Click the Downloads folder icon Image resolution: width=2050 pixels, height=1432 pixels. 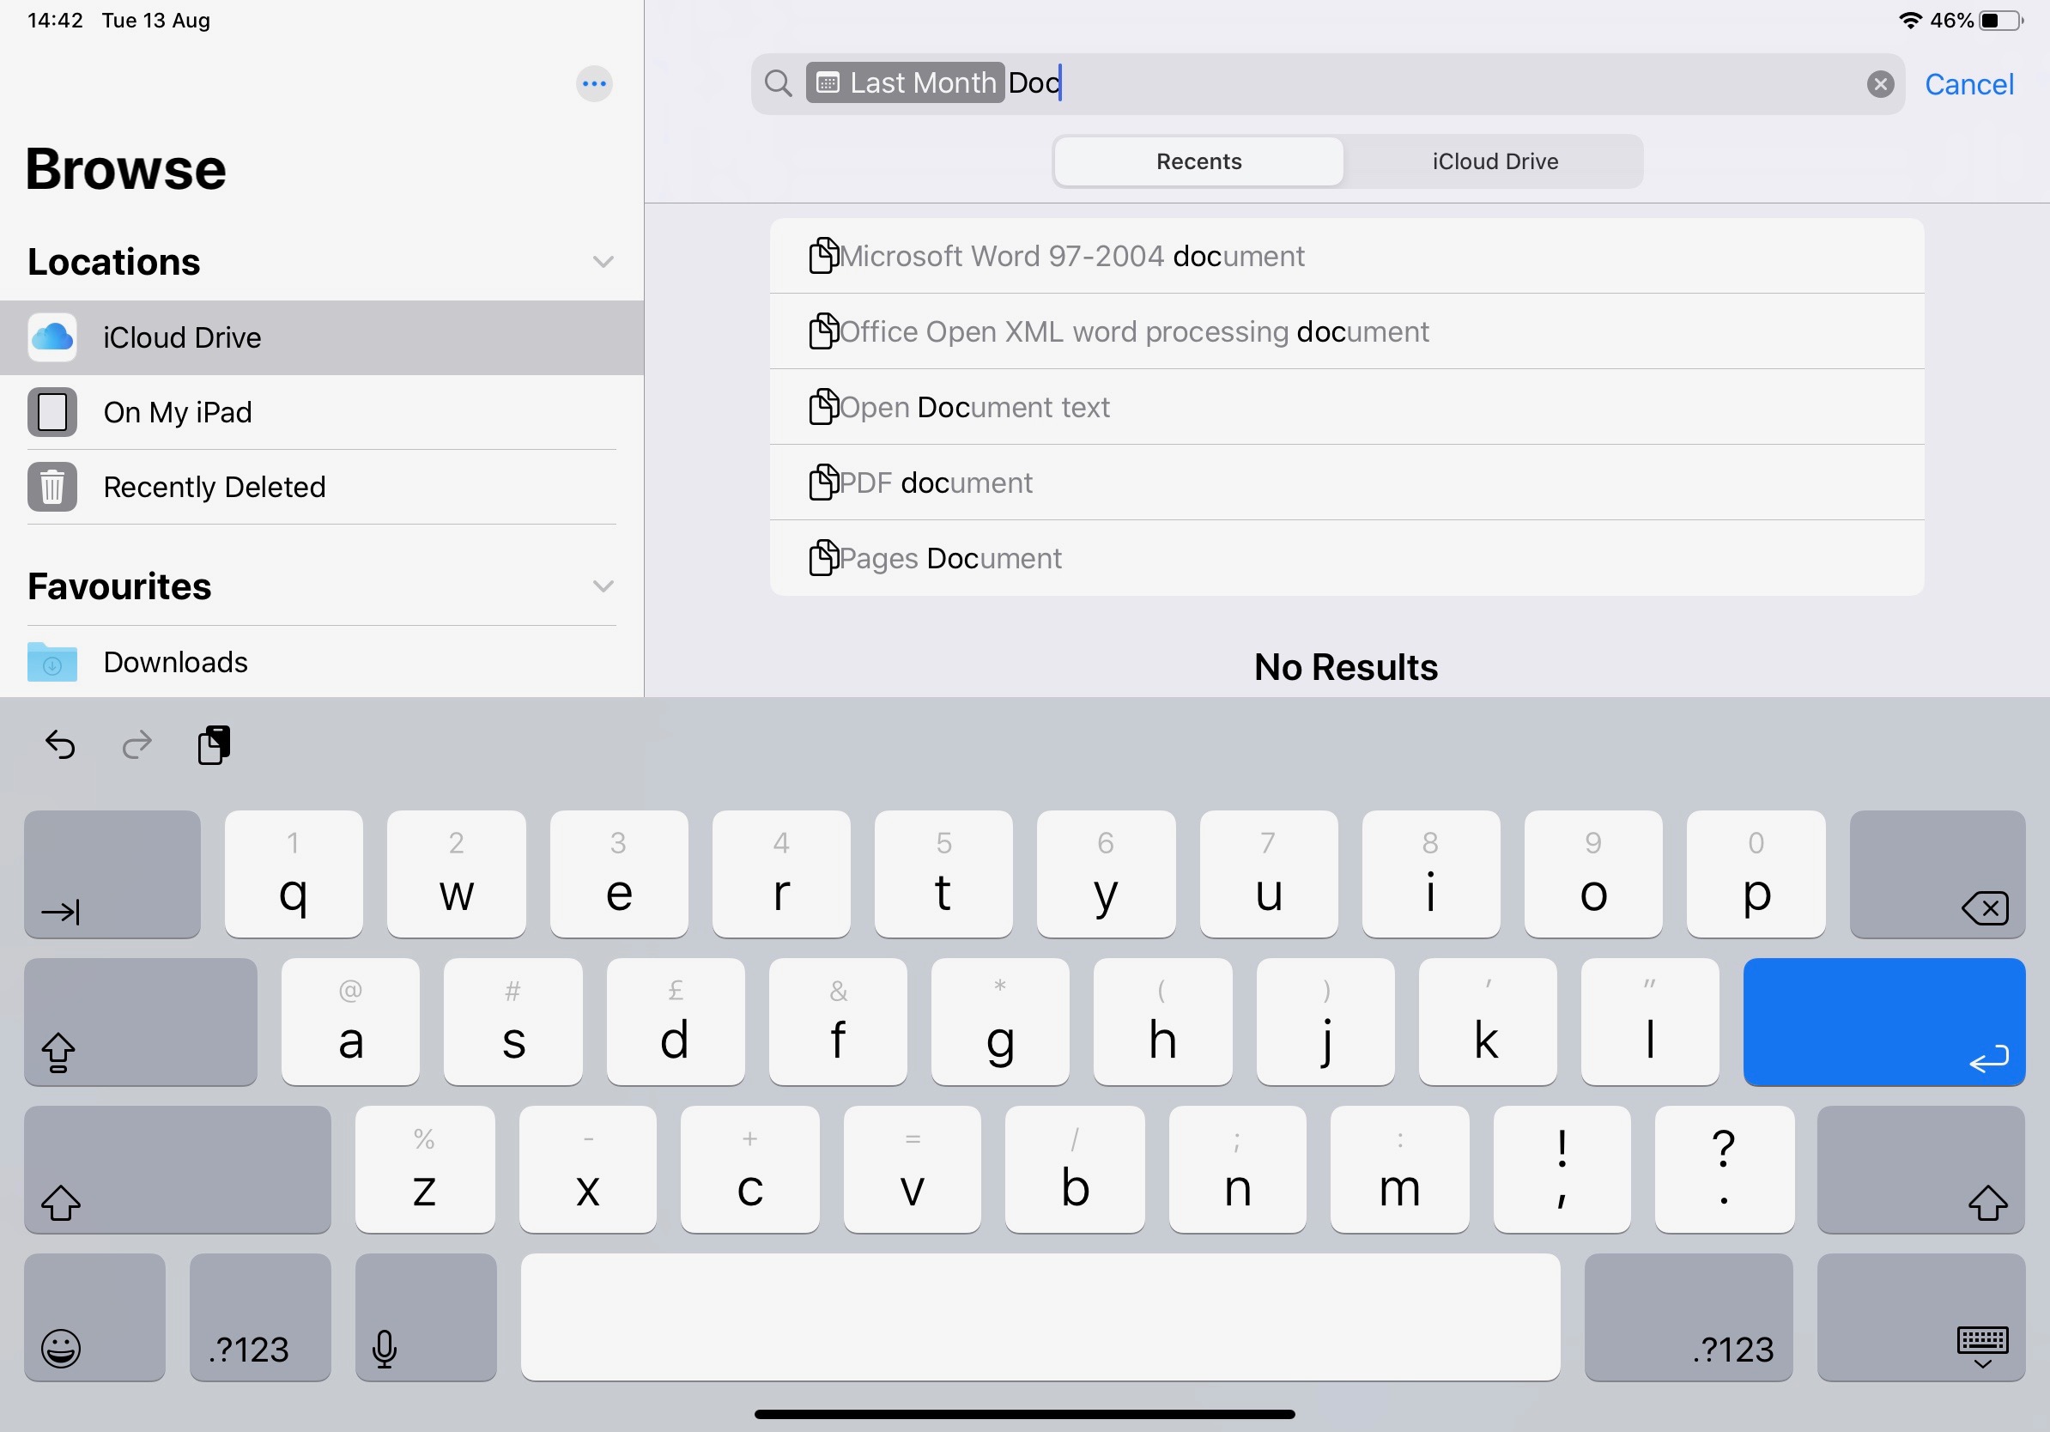(x=52, y=663)
